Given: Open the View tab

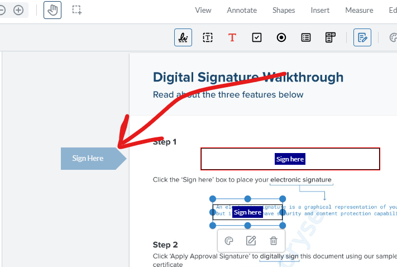Looking at the screenshot, I should [203, 10].
